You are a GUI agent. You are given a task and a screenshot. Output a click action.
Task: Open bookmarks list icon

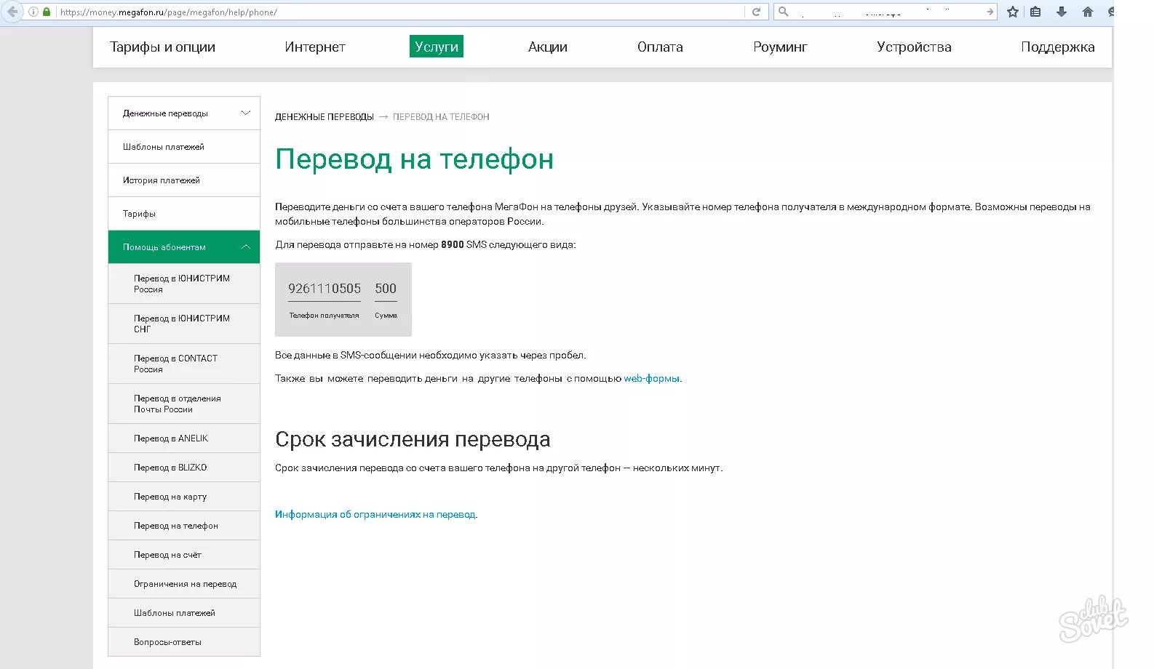click(1035, 12)
